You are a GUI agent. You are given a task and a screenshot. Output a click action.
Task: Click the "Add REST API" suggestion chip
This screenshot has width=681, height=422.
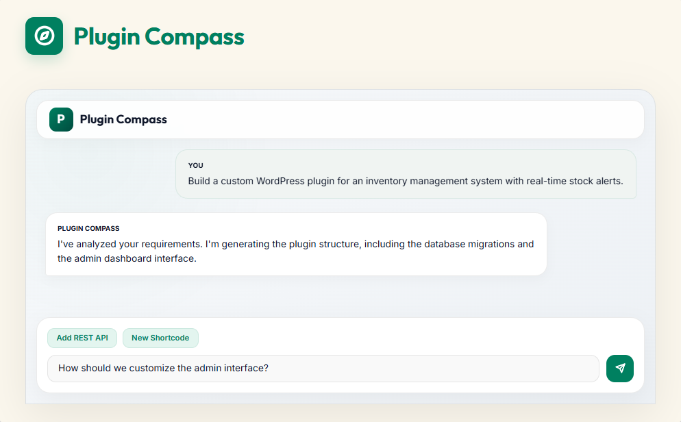click(x=82, y=338)
